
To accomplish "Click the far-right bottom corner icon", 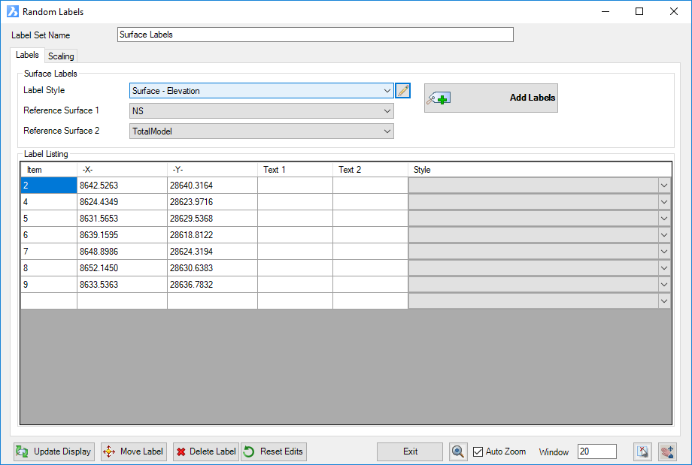I will (x=667, y=451).
